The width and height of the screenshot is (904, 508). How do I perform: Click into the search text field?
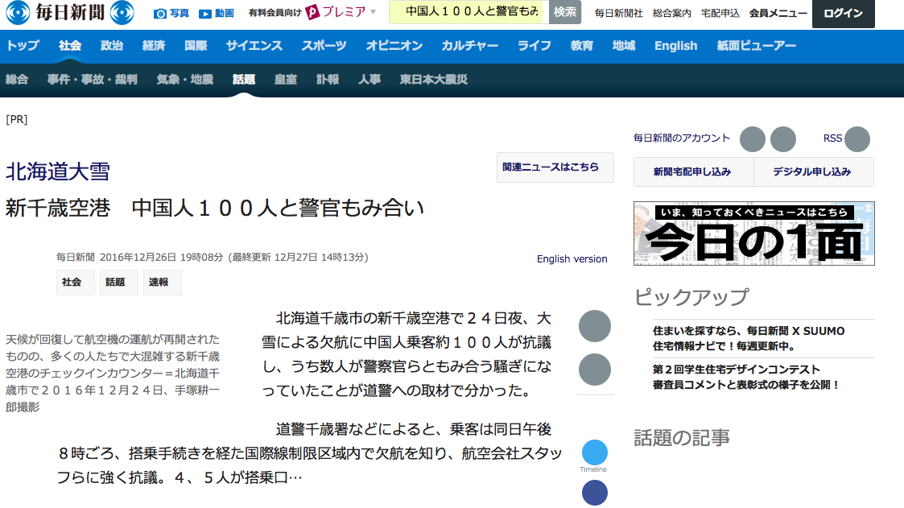pyautogui.click(x=468, y=12)
